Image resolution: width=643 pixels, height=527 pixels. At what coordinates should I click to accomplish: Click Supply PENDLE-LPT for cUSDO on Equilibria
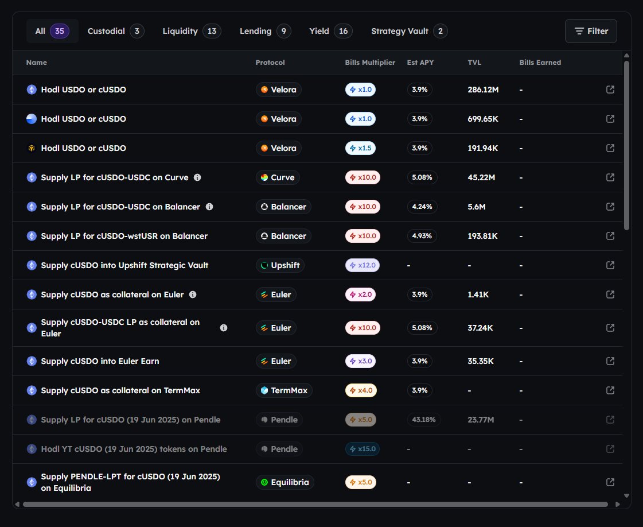pyautogui.click(x=130, y=482)
